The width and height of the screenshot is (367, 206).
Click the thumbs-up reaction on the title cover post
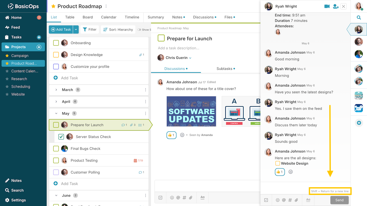tap(171, 135)
